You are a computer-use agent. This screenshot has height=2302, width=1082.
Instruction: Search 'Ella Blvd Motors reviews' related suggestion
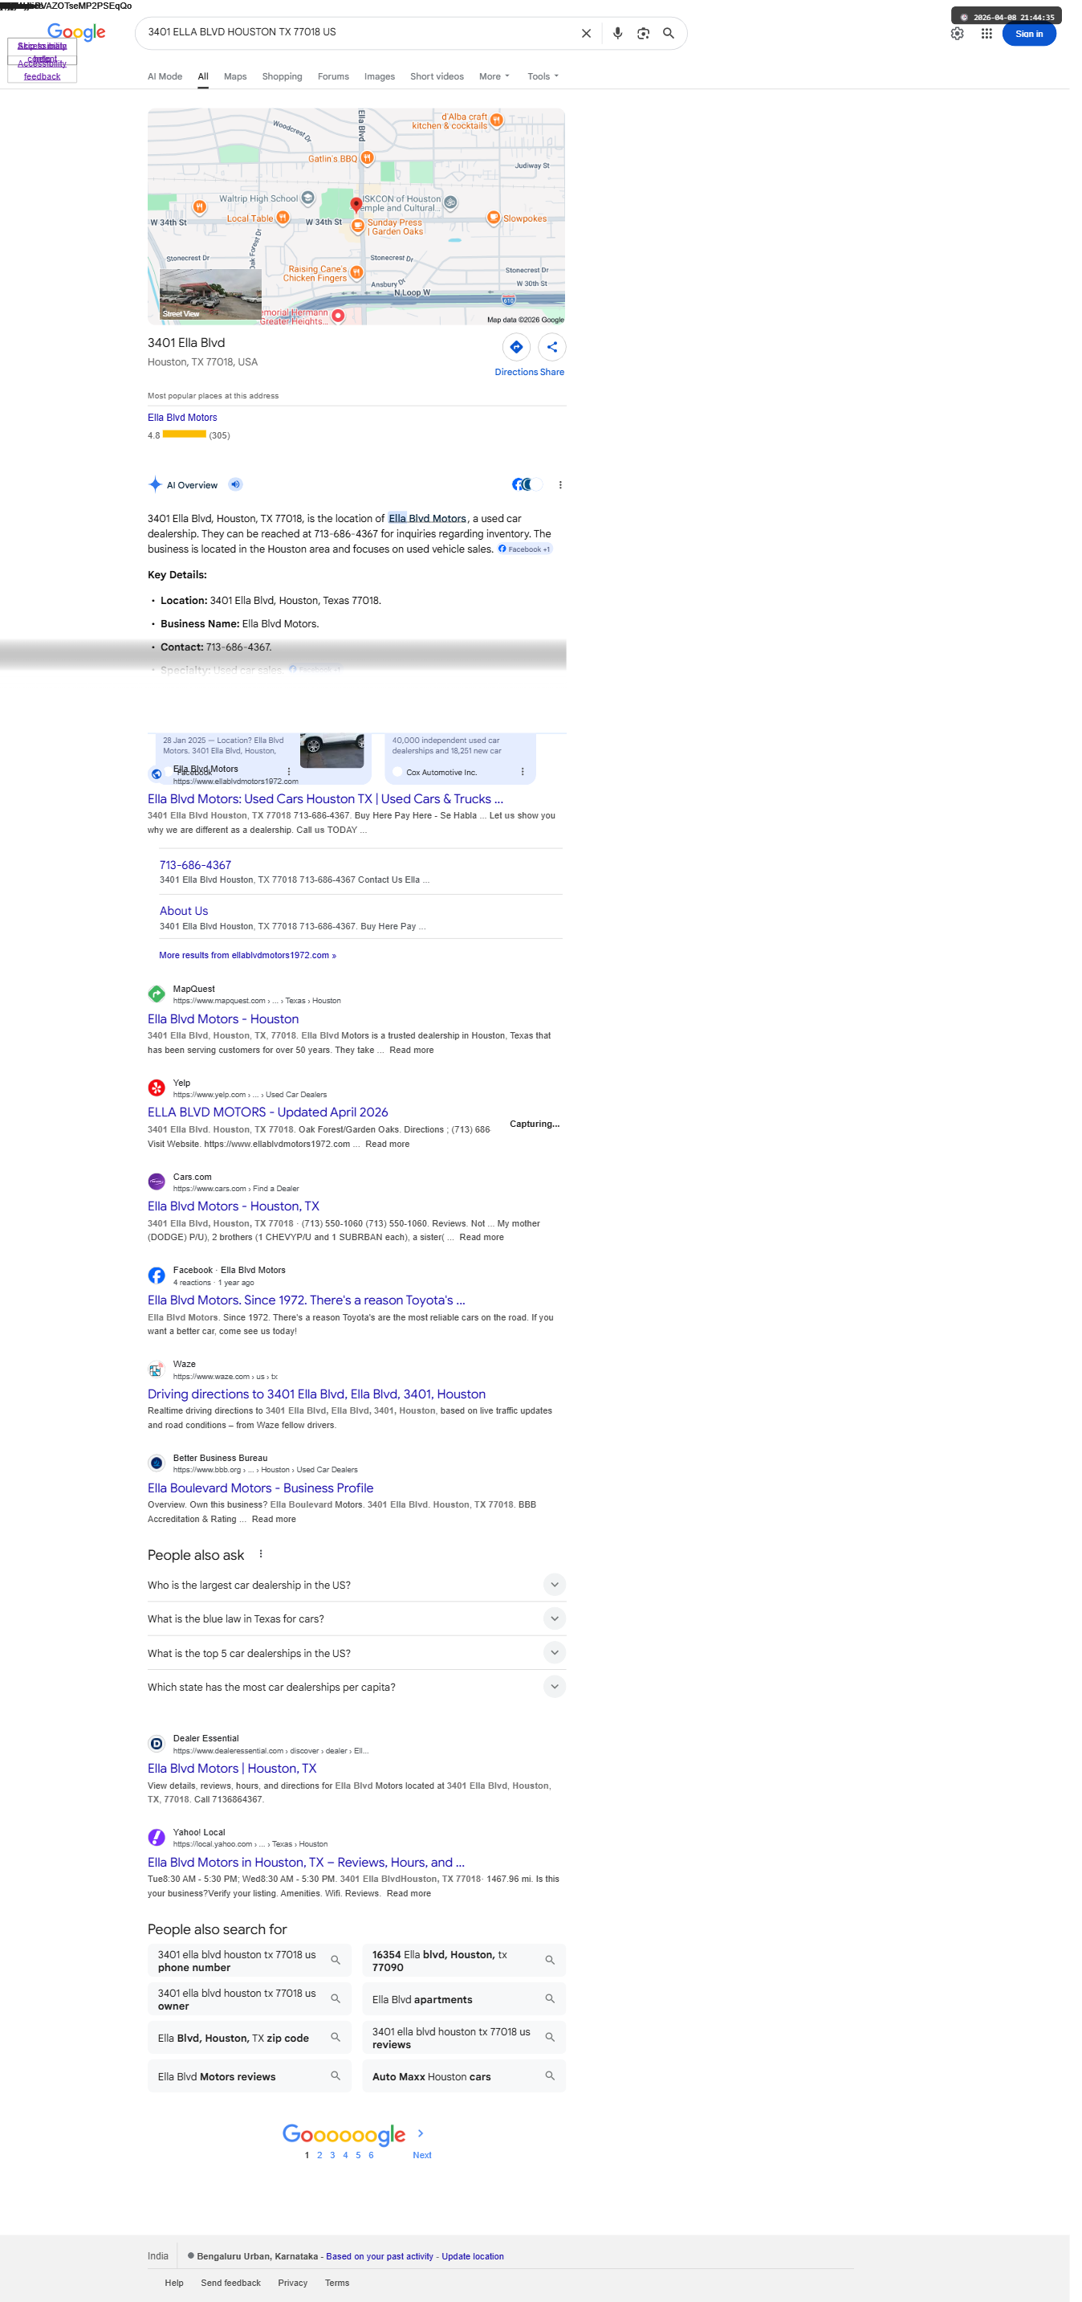(x=249, y=2076)
